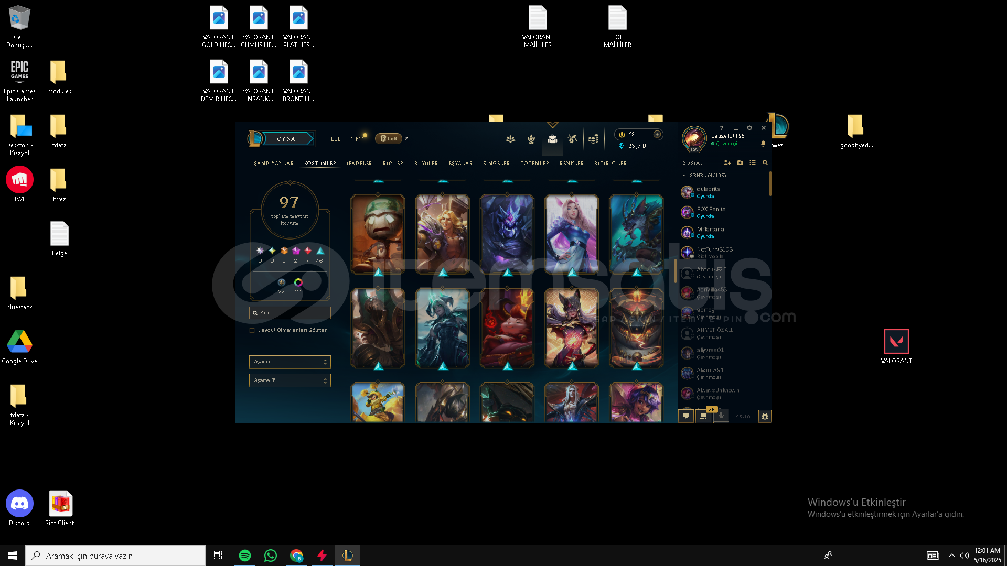This screenshot has height=566, width=1007.
Task: Click the list view icon in the social panel
Action: tap(753, 163)
